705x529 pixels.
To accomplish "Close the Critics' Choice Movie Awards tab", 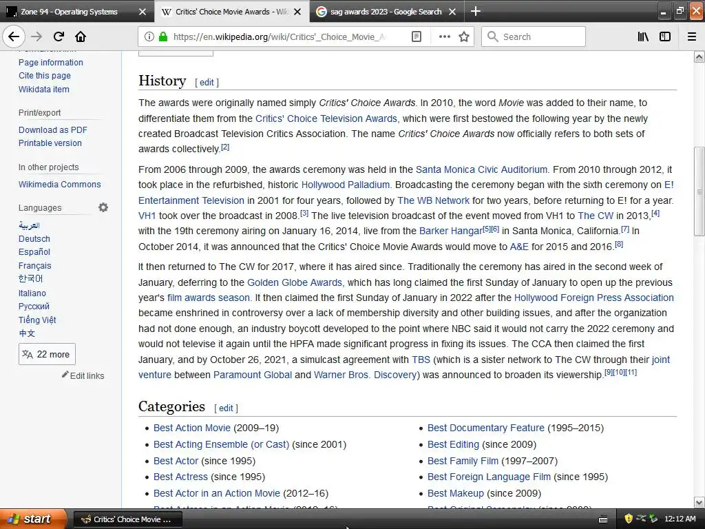I will (x=297, y=12).
